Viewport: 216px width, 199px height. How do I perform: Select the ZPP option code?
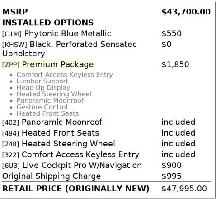click(x=11, y=65)
